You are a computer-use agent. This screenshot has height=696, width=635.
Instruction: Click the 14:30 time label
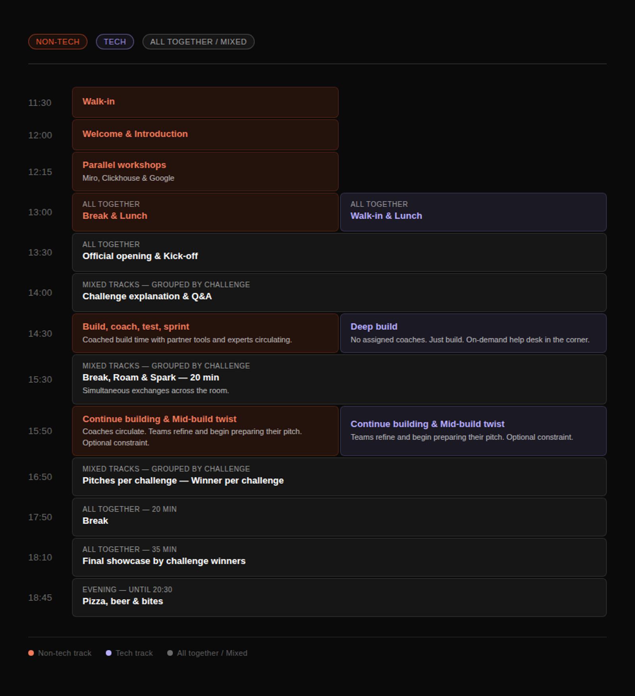point(40,334)
